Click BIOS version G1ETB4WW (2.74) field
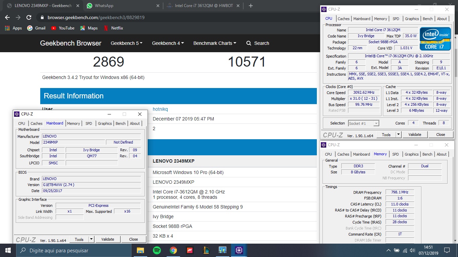The height and width of the screenshot is (257, 458). click(91, 185)
